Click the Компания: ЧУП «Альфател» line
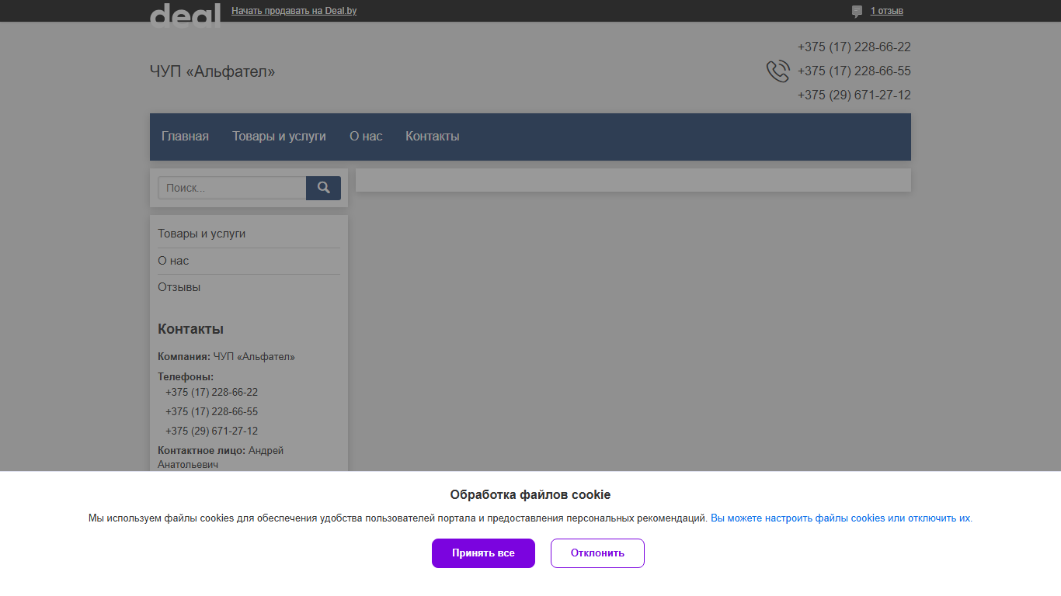Screen dimensions: 1061x596 tap(226, 357)
